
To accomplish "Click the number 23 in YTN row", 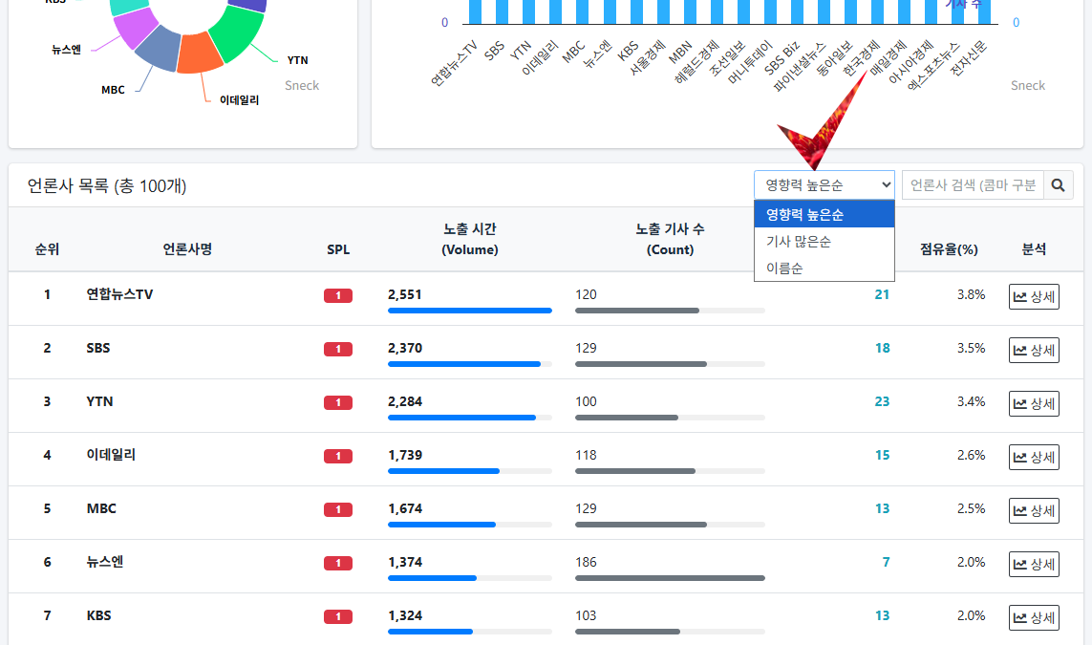I will [882, 402].
